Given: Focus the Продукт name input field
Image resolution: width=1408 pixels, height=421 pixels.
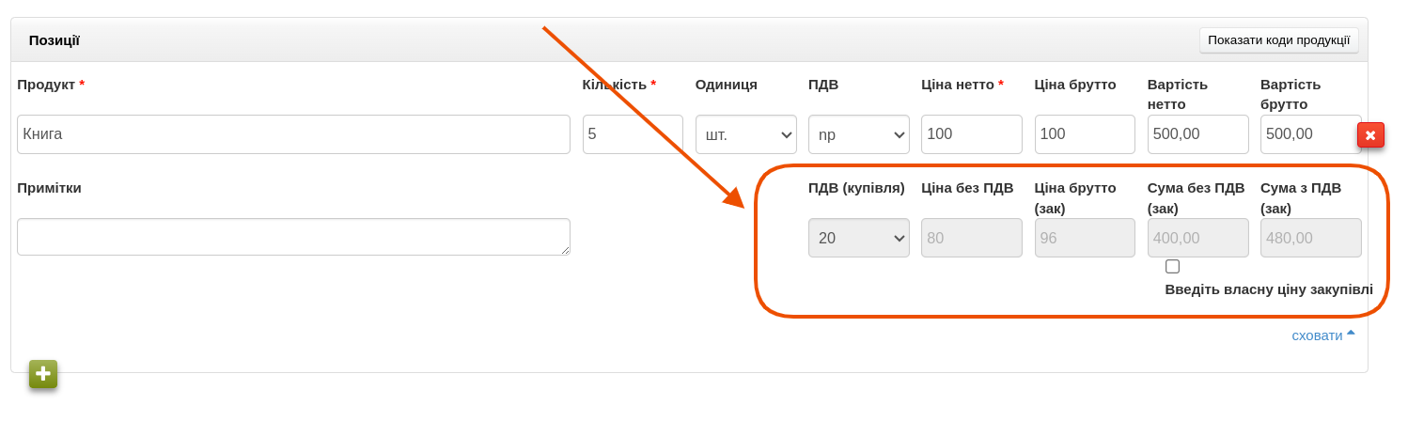Looking at the screenshot, I should click(293, 134).
